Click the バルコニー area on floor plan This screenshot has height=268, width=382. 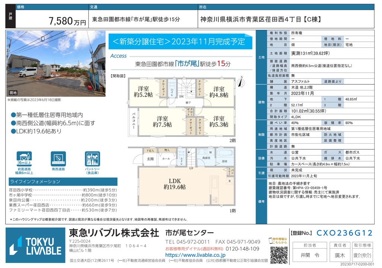134,121
